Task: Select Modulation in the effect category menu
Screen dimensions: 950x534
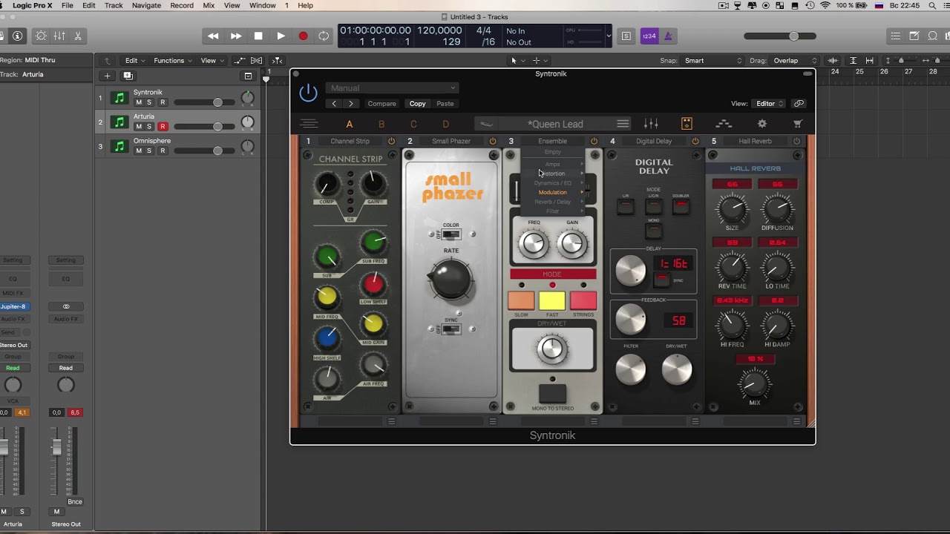Action: (x=553, y=192)
